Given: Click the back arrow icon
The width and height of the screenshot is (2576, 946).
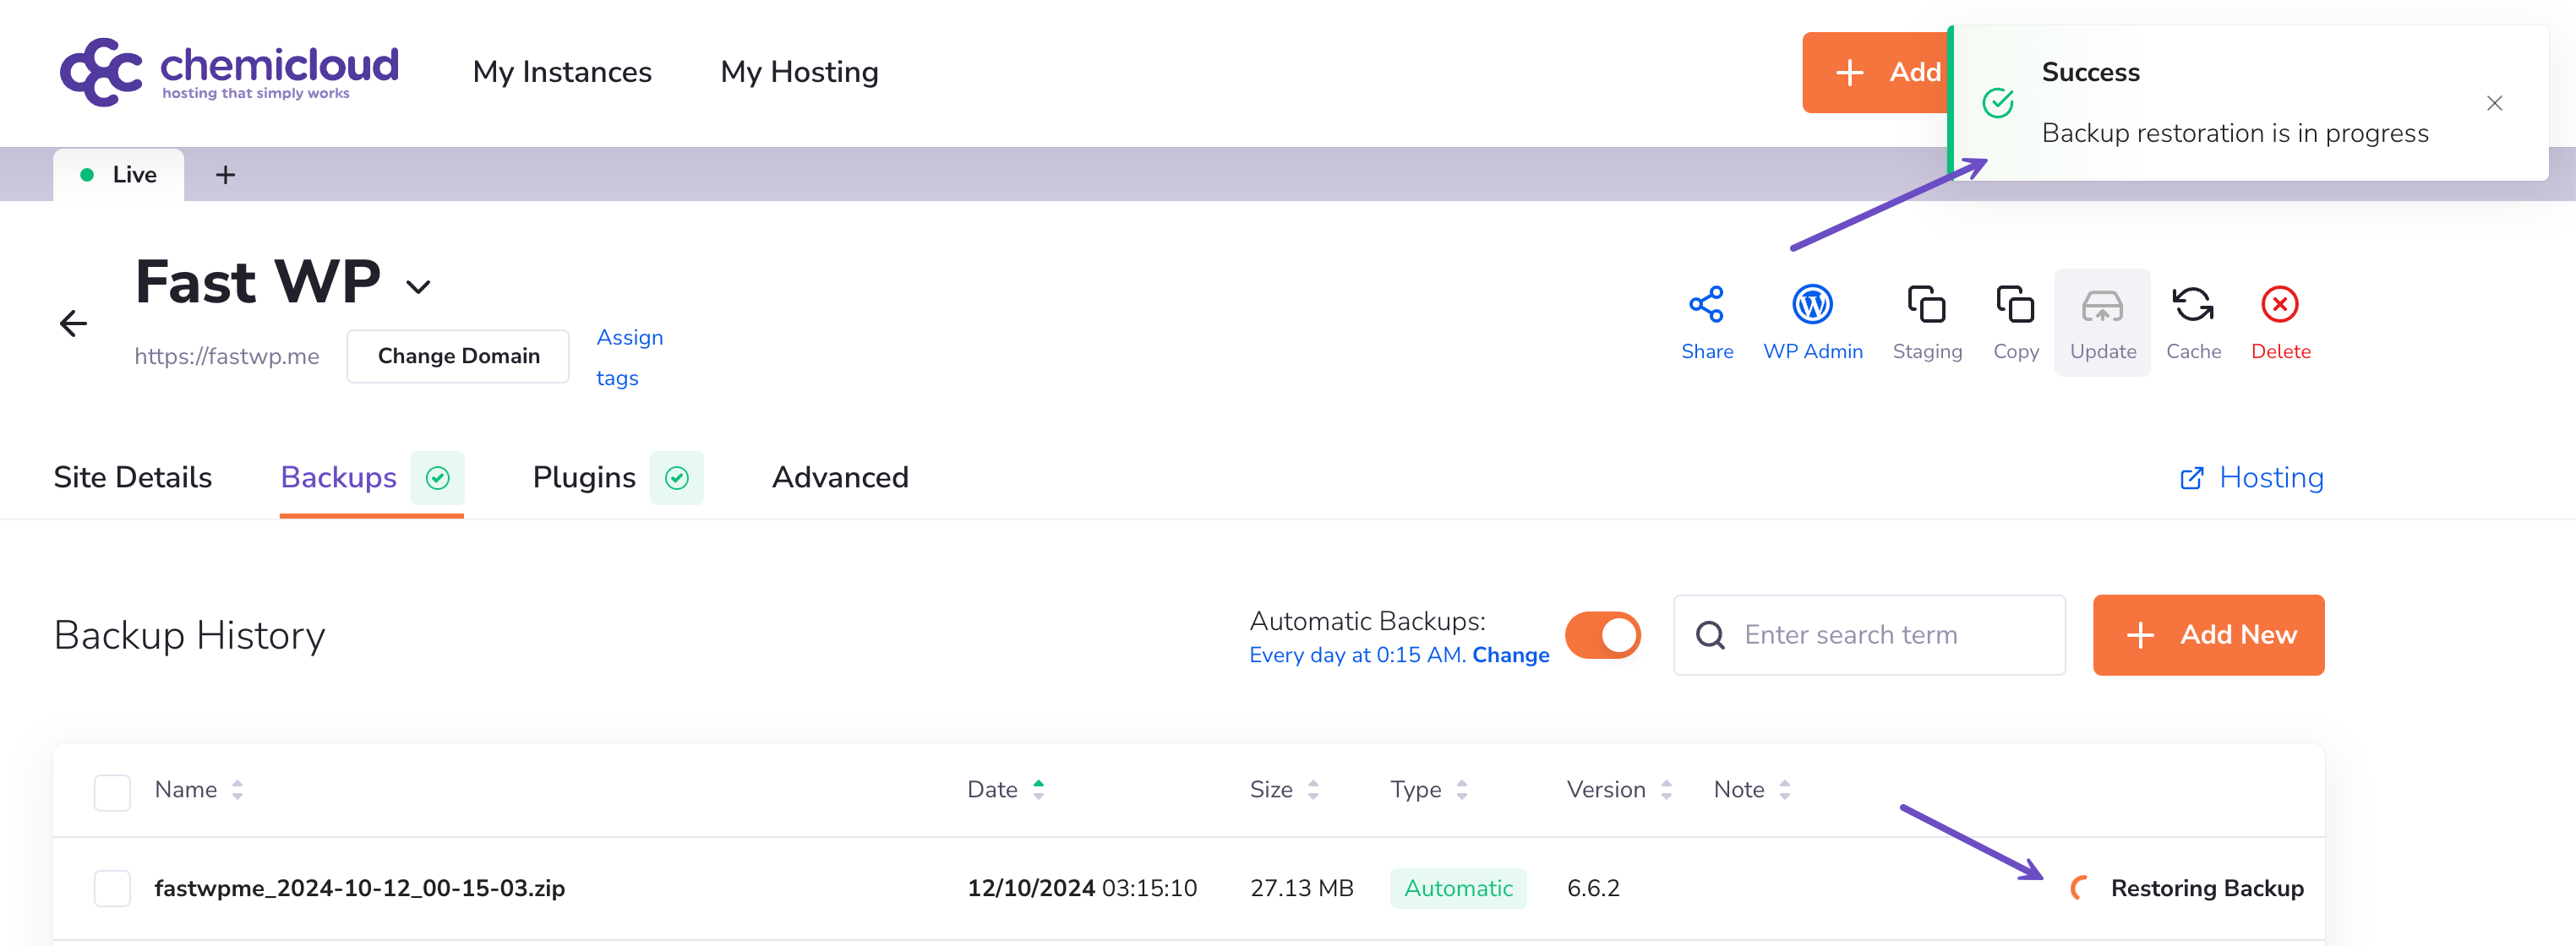Looking at the screenshot, I should (73, 323).
